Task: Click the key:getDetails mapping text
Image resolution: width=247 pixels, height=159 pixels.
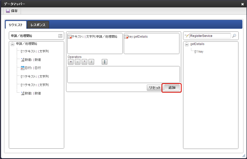Action: [x=138, y=37]
